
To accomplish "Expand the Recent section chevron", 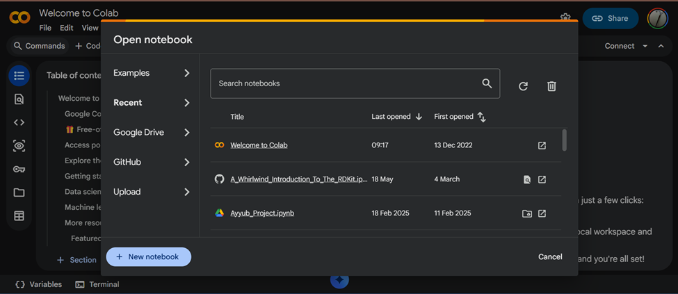I will point(187,103).
